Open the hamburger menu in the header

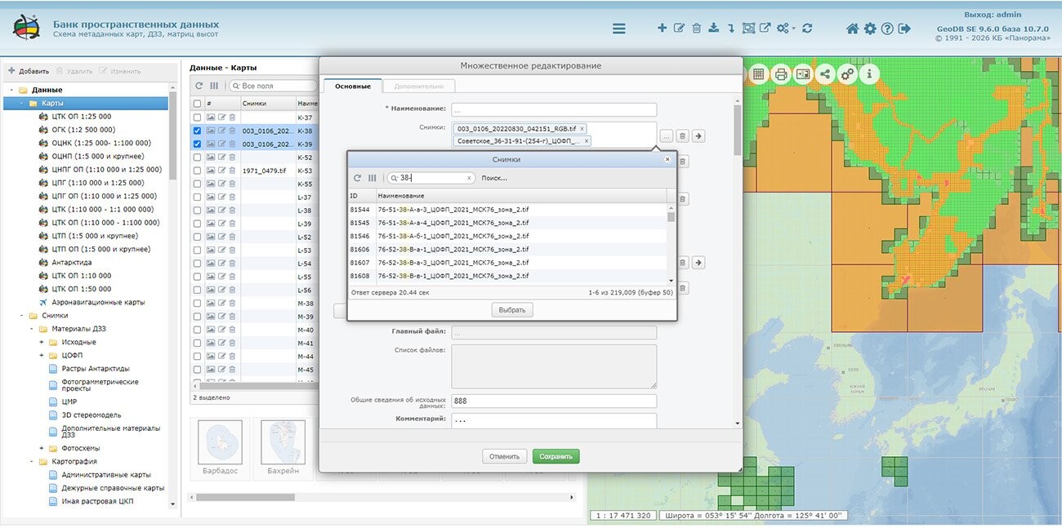tap(619, 29)
